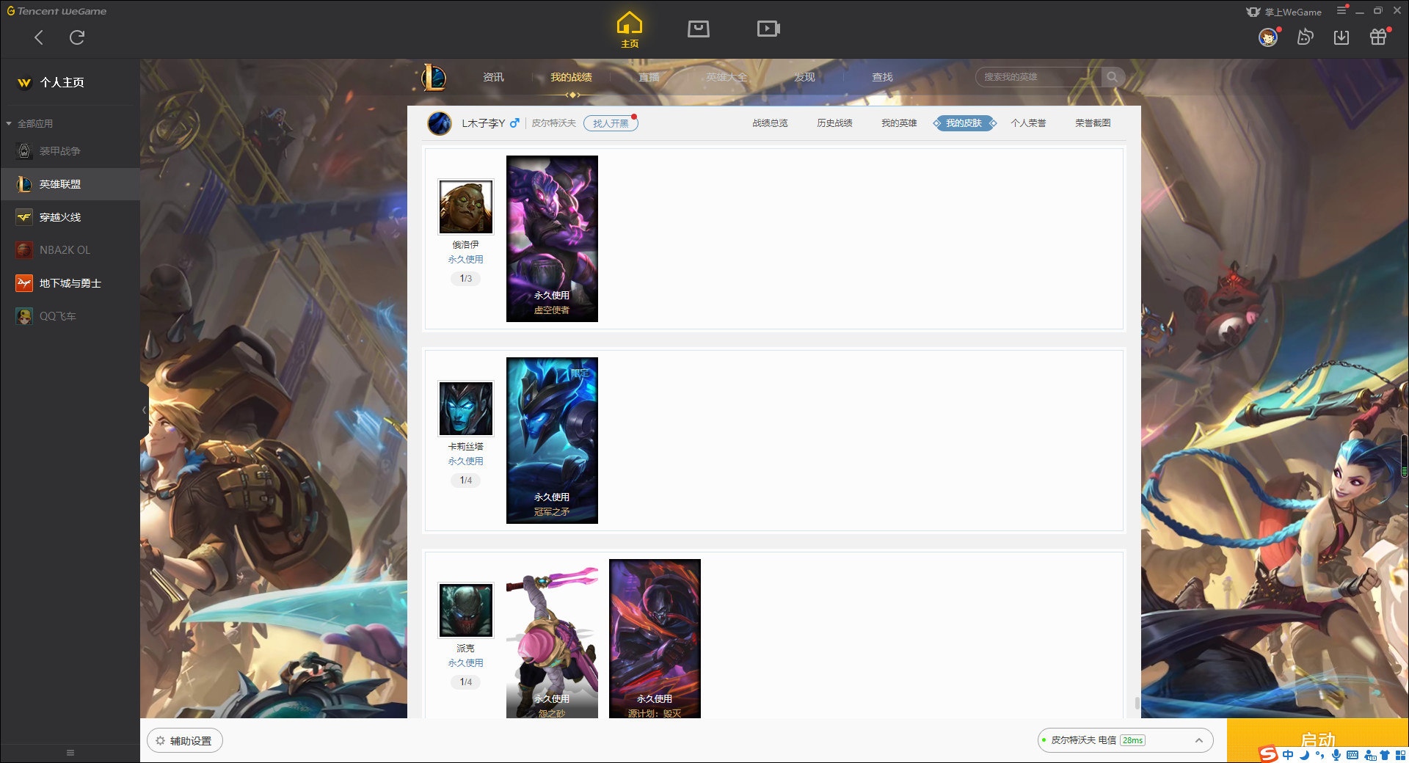Switch to the 发现 tab
This screenshot has width=1409, height=763.
click(804, 77)
